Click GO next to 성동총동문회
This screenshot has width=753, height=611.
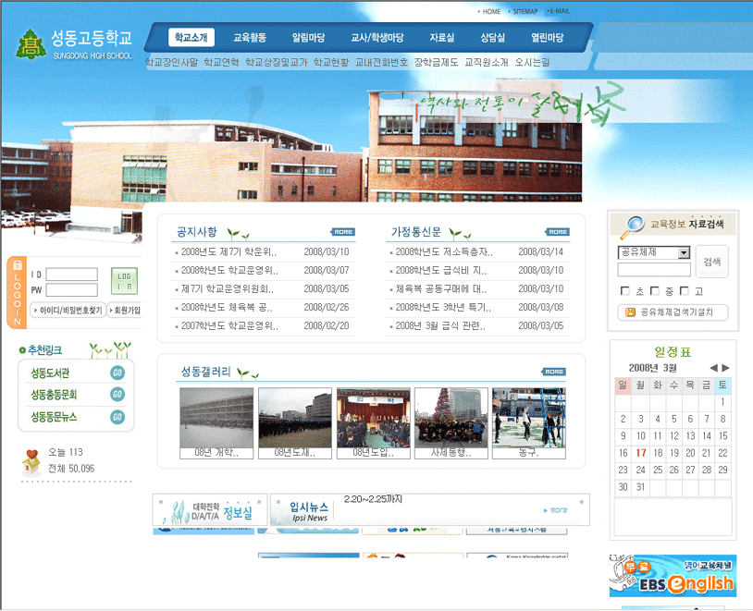tap(117, 395)
